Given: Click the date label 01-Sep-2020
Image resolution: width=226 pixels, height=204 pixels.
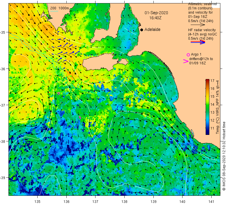Looking at the screenshot, I should pyautogui.click(x=156, y=13).
